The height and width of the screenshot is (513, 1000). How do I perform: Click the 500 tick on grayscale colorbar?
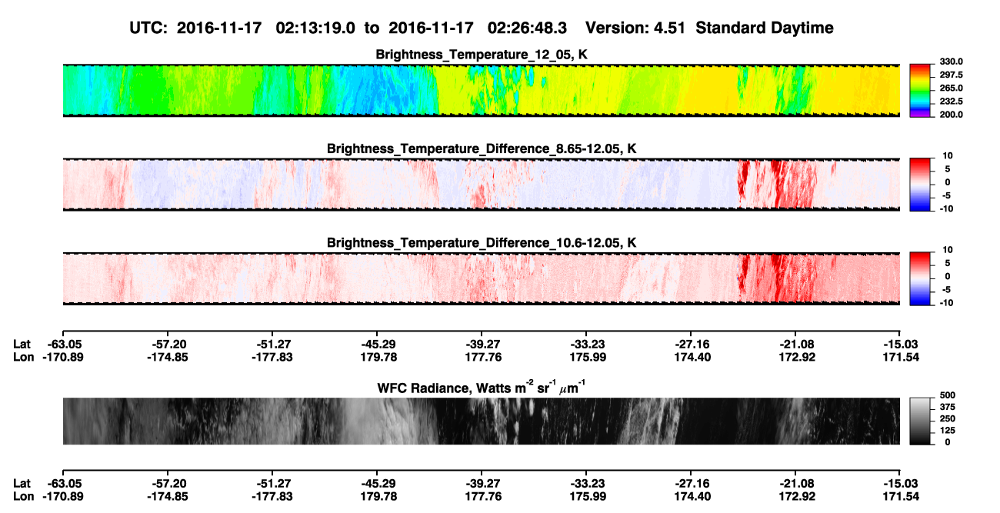[947, 395]
